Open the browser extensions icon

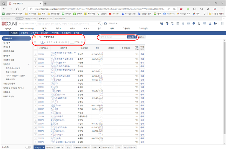194,9
